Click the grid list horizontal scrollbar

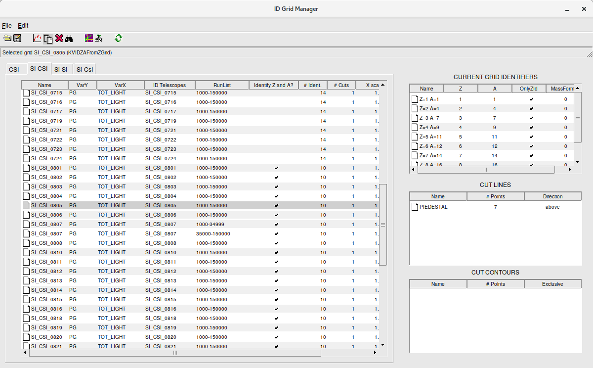[175, 353]
